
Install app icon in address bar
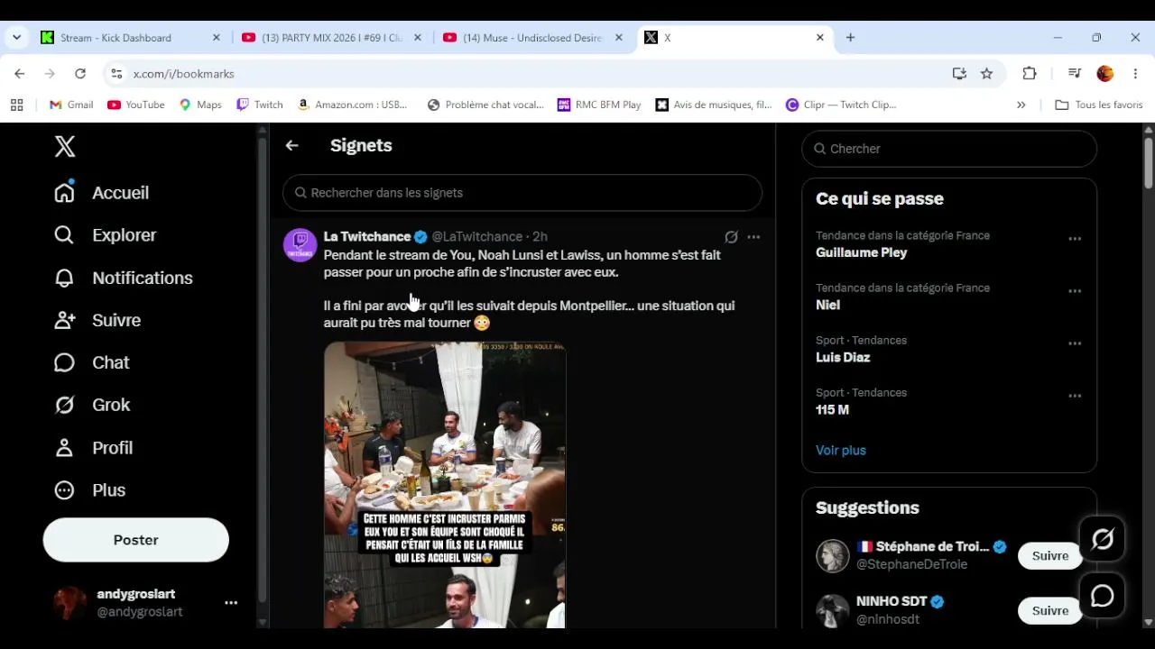(959, 74)
